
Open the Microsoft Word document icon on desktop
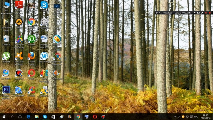(44, 42)
